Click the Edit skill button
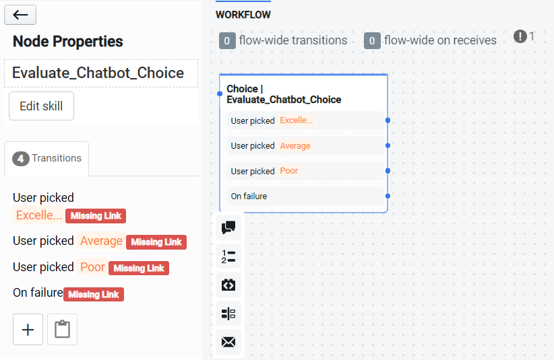 click(x=41, y=106)
